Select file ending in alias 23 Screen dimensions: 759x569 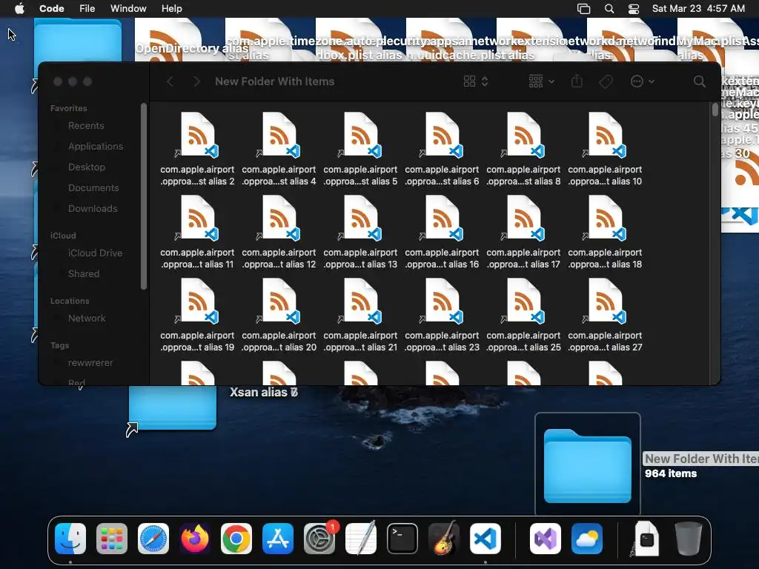pyautogui.click(x=442, y=316)
